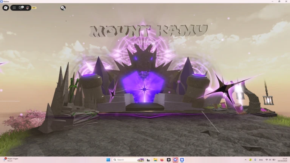Screen dimensions: 290x163
Task: Click the battery status tray icon
Action: click(274, 160)
